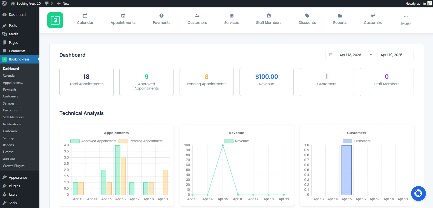433x208 pixels.
Task: Click the Total Appointments summary card
Action: pos(86,82)
